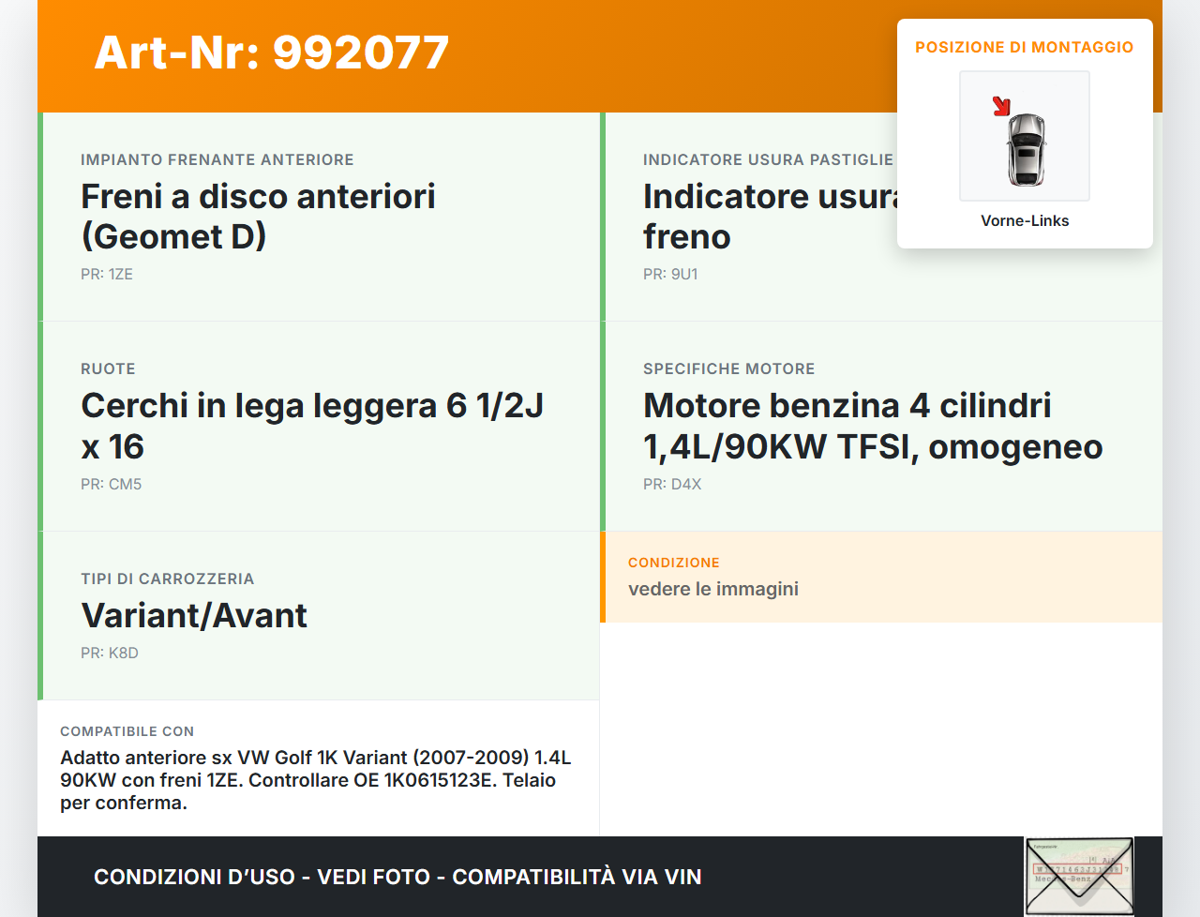Select the POSIZIONE DI MONTAGGIO badge
The height and width of the screenshot is (917, 1200).
coord(1024,47)
